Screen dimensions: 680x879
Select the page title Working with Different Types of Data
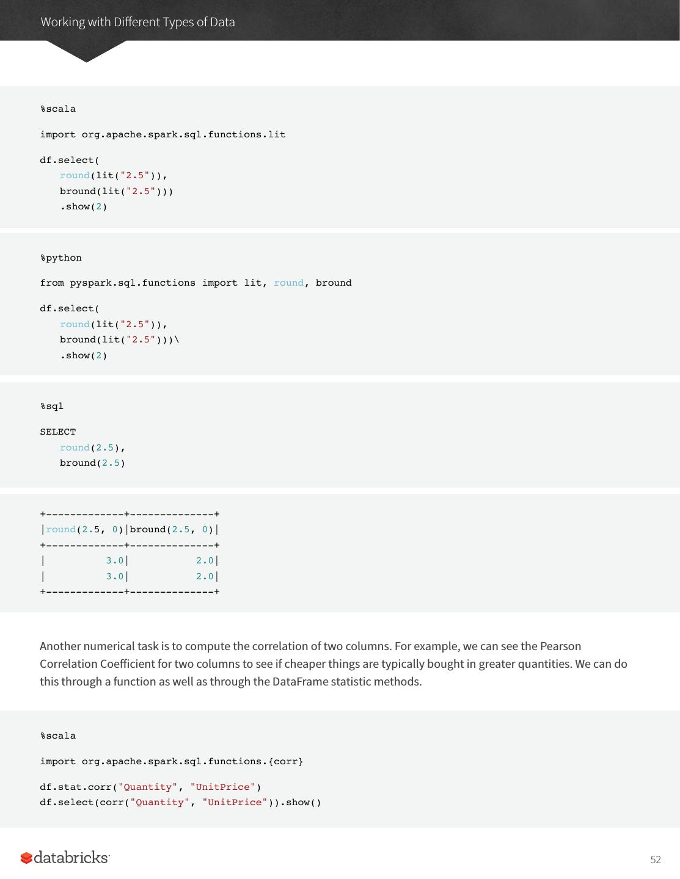point(137,22)
